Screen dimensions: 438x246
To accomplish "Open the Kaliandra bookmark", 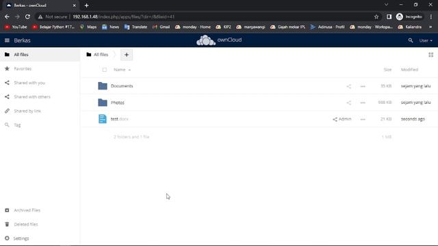I will pyautogui.click(x=409, y=27).
